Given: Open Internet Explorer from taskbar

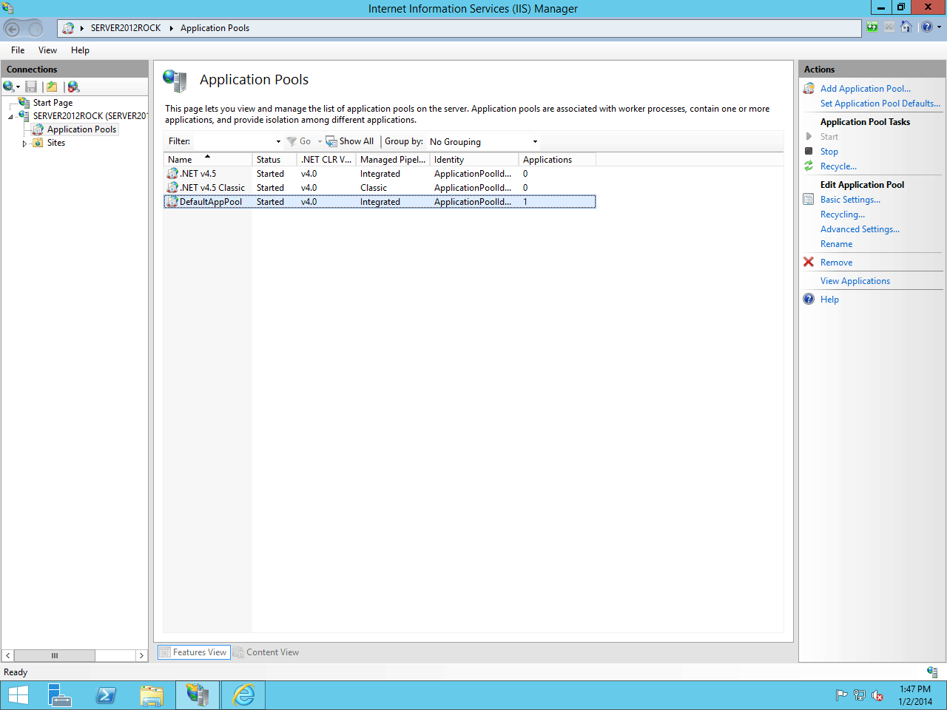Looking at the screenshot, I should (243, 695).
